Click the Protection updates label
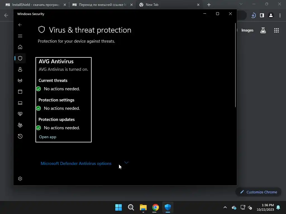 56,119
